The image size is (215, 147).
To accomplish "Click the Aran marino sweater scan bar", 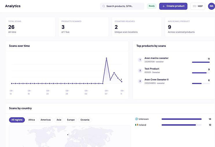I will coord(201,62).
